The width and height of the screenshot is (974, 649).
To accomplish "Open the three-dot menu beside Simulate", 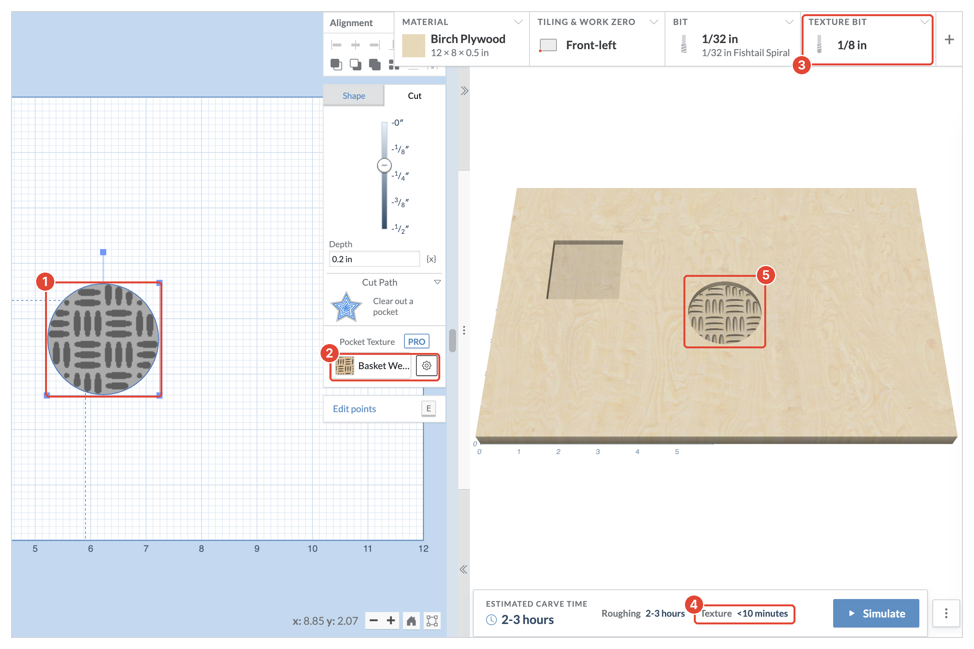I will (946, 613).
